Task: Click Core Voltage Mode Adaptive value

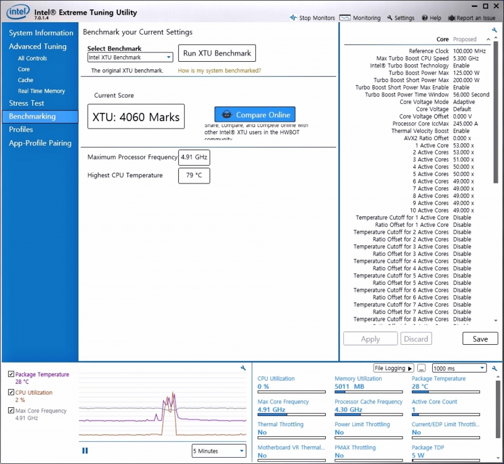Action: click(x=464, y=101)
